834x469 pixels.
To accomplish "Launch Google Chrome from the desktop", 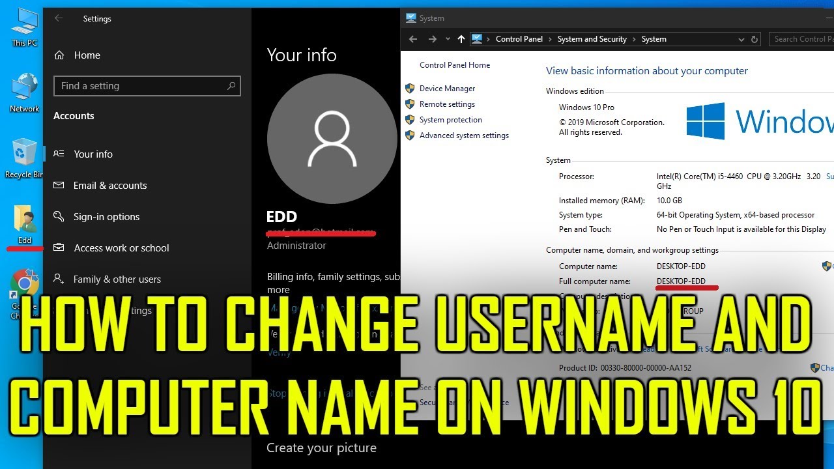I will pyautogui.click(x=25, y=293).
